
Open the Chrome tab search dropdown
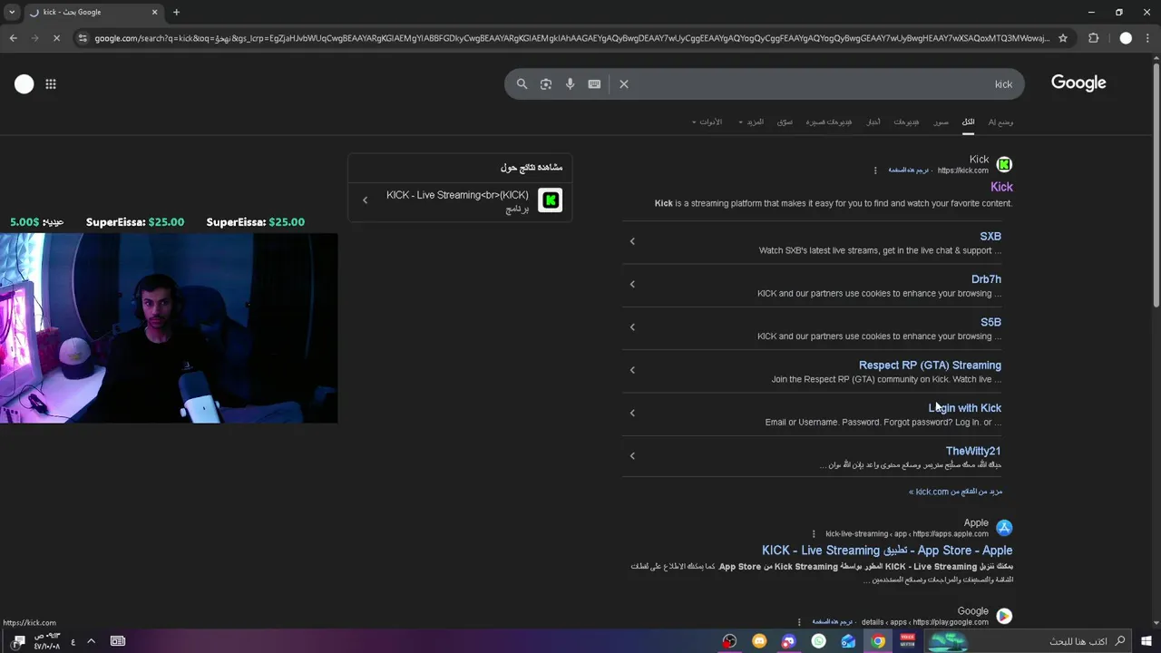tap(12, 12)
